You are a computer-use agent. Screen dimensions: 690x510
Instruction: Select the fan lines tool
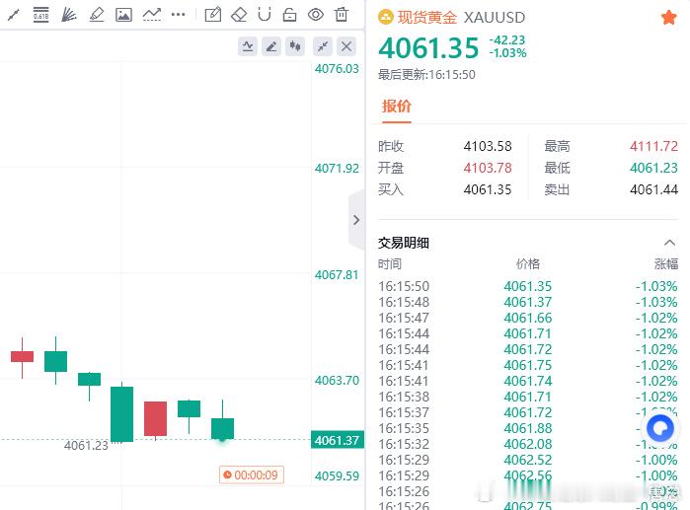(69, 15)
